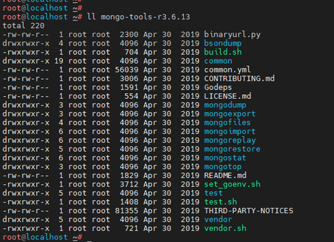Click the Godeps file name
Image resolution: width=334 pixels, height=242 pixels.
[218, 87]
